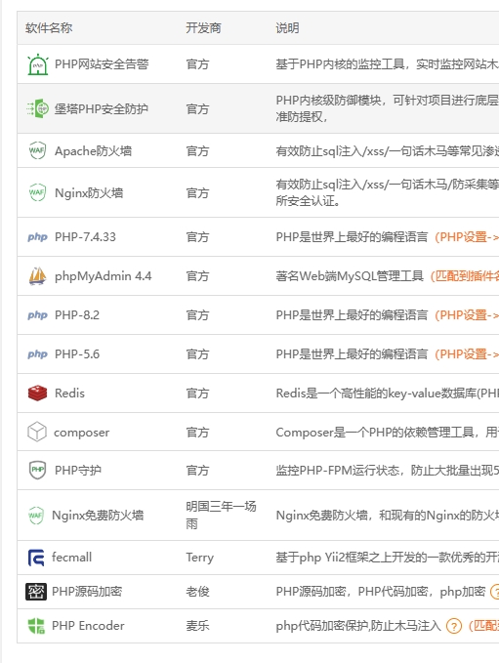Screen dimensions: 499x663
Task: Click developer Terry cell
Action: coord(199,558)
